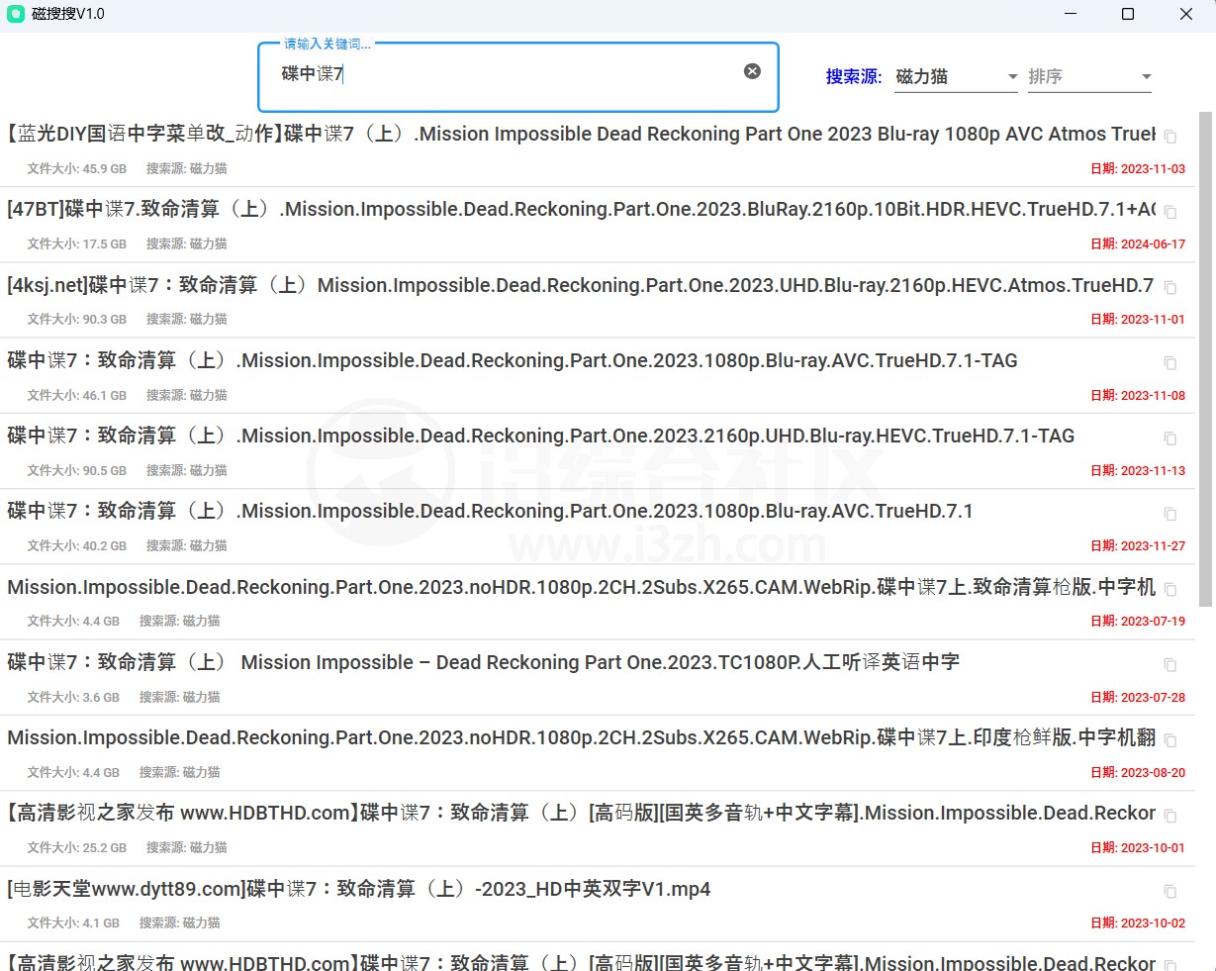Screen dimensions: 1216x971
Task: Open [4ksj.net]碟中谍7 UHD result
Action: click(581, 285)
